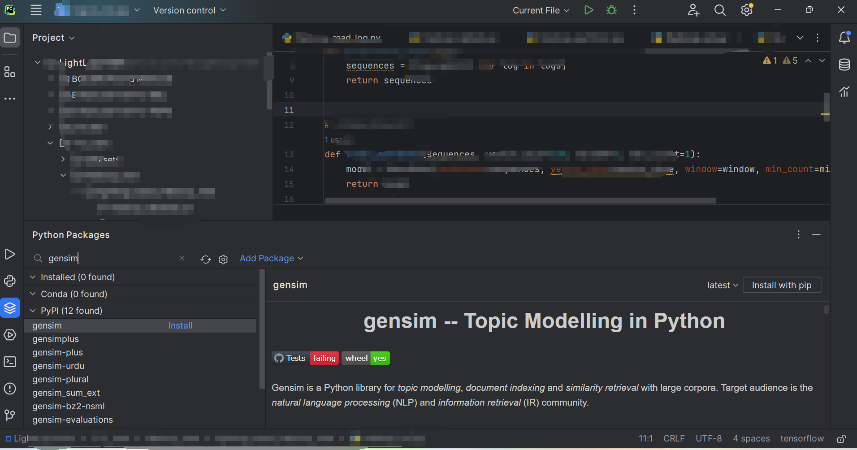Open Search Everywhere magnifier

[719, 10]
